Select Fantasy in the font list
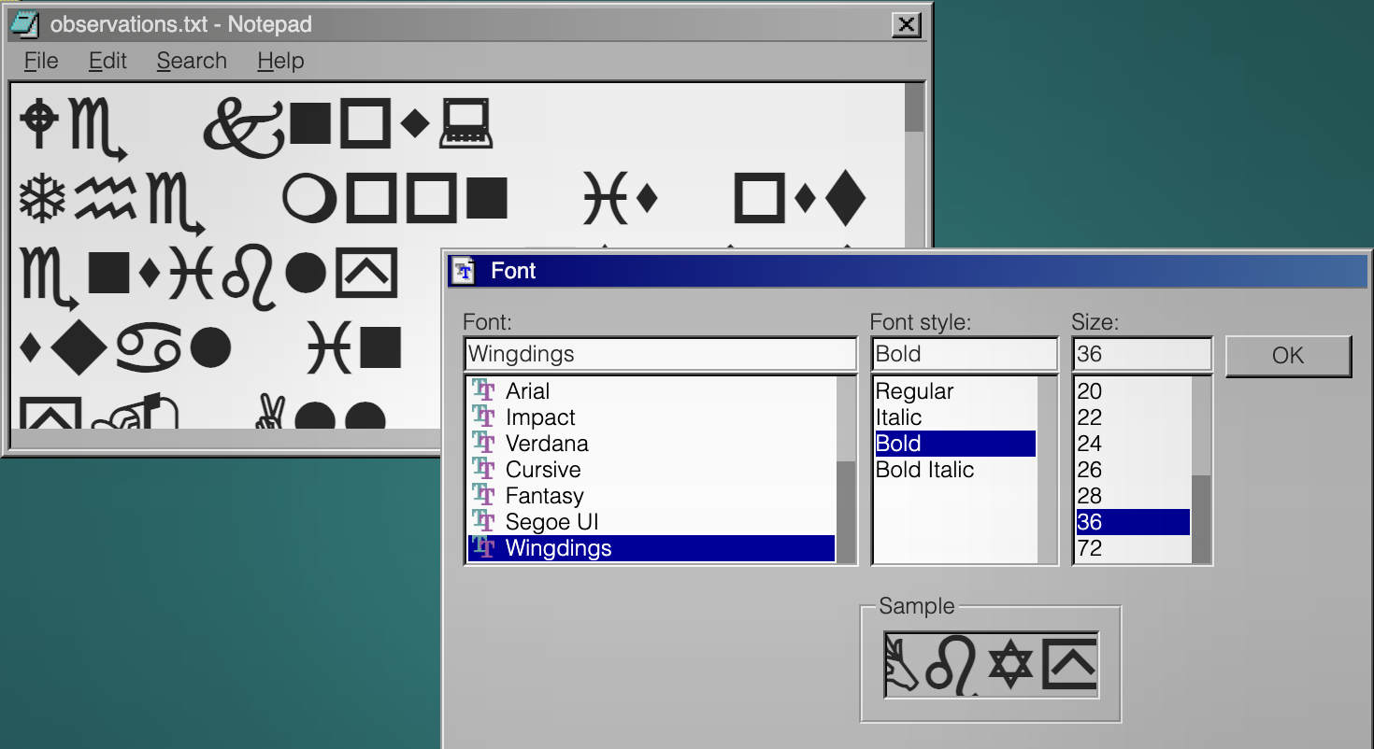1374x749 pixels. click(651, 495)
